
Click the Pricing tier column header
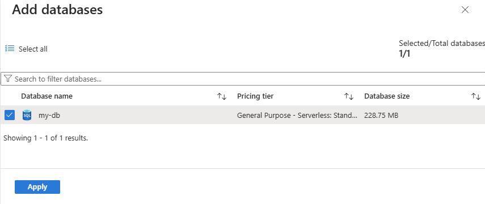pos(255,96)
